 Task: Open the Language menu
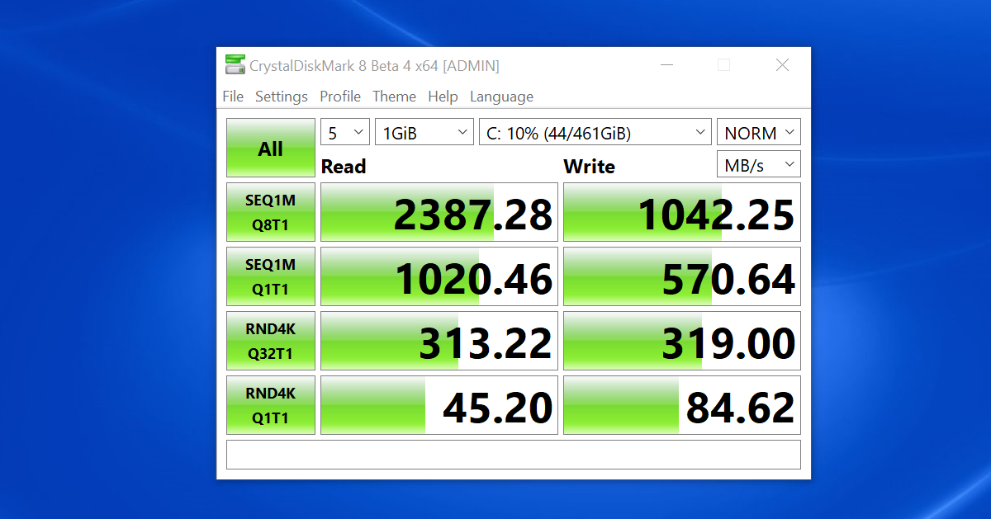[x=501, y=97]
